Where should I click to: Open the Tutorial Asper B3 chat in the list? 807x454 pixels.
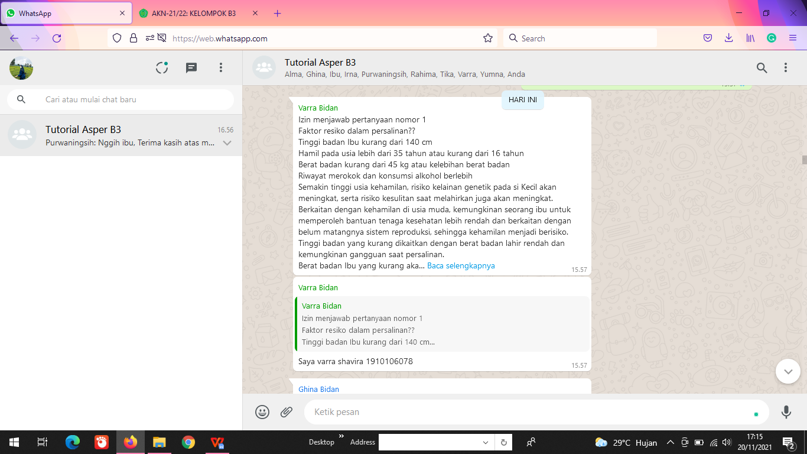coord(121,135)
